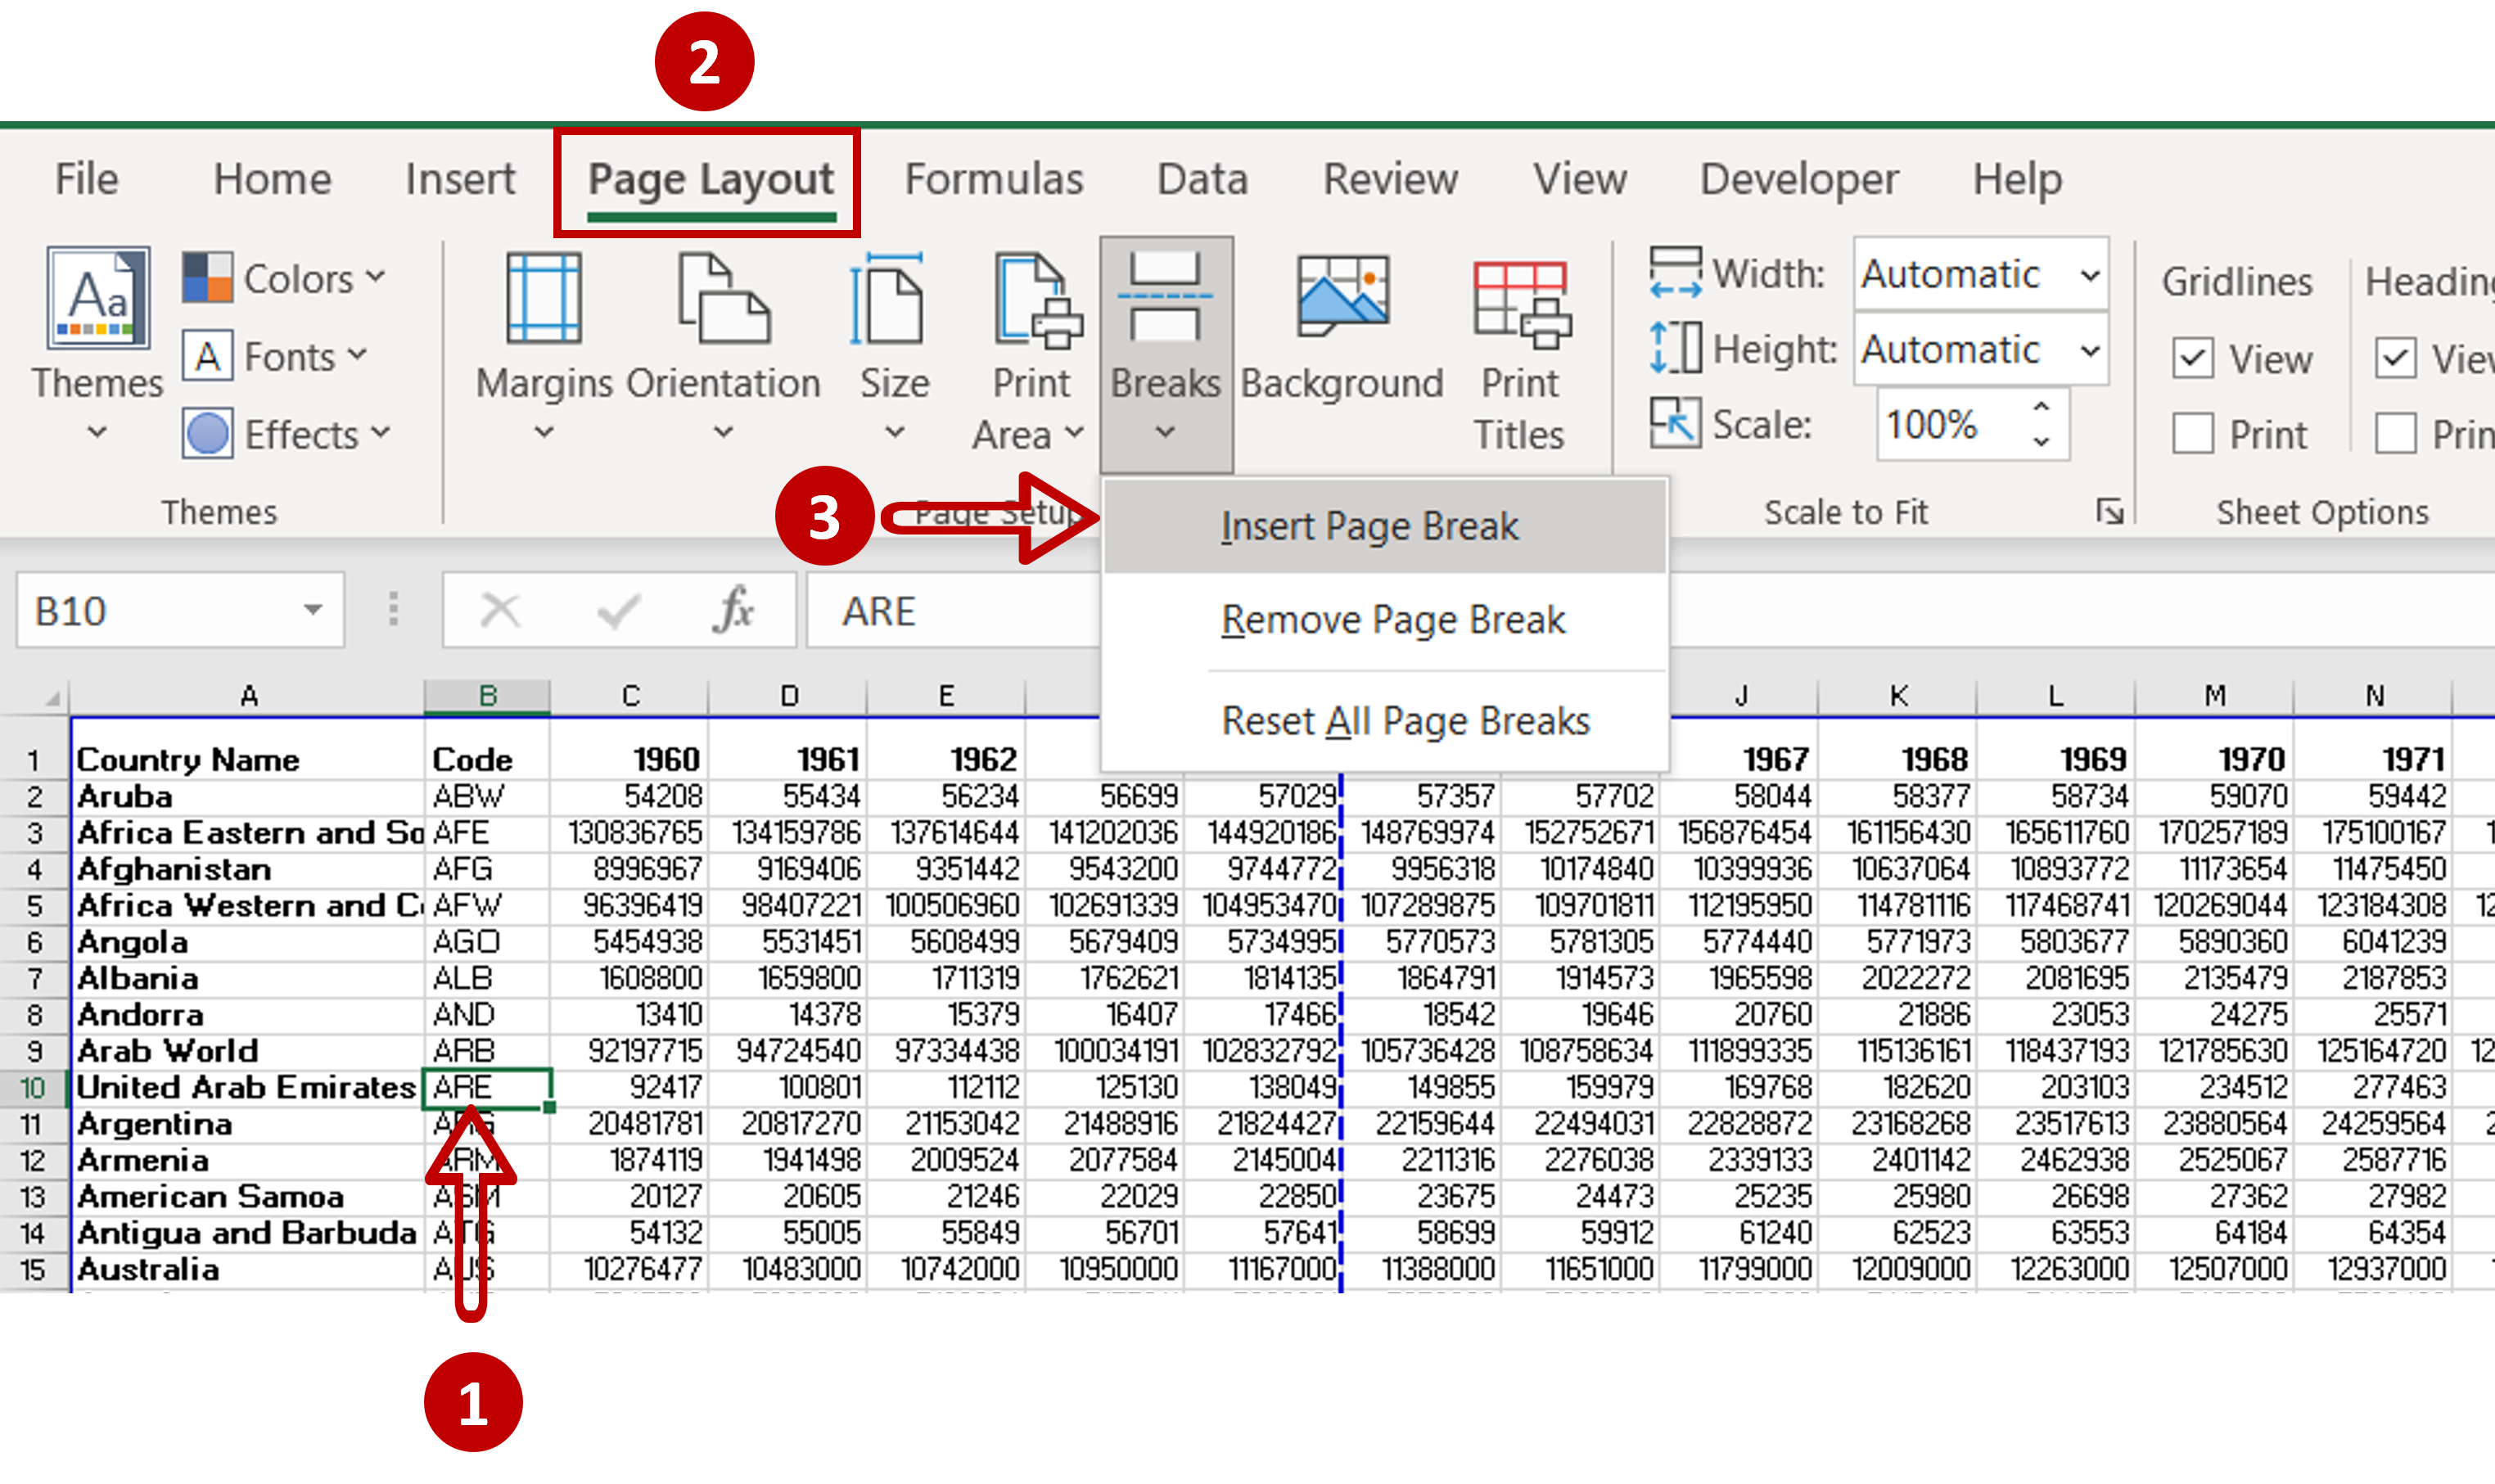The image size is (2495, 1484).
Task: Open the Width Automatic dropdown
Action: (2090, 275)
